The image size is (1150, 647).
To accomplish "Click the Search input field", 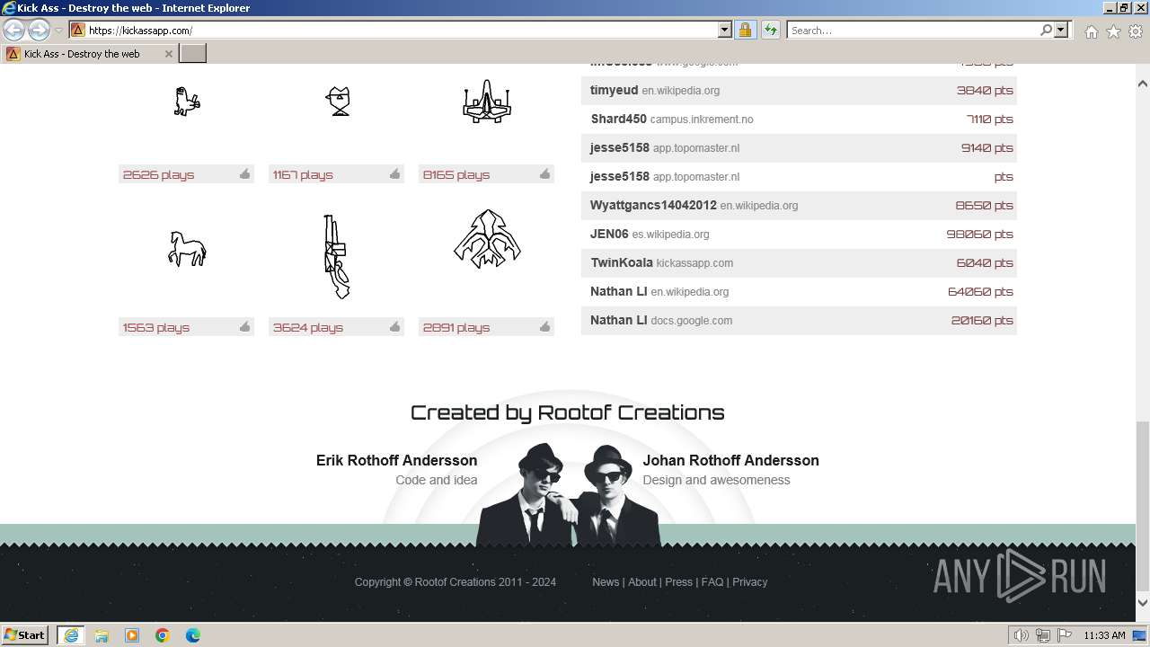I will [913, 30].
